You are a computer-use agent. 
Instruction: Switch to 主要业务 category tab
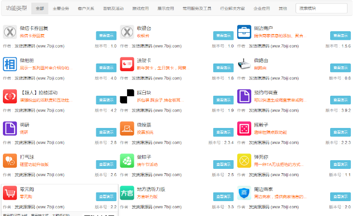(61, 9)
